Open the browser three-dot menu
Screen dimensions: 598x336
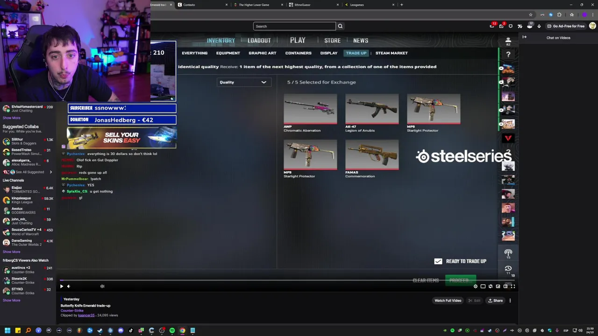[x=592, y=15]
